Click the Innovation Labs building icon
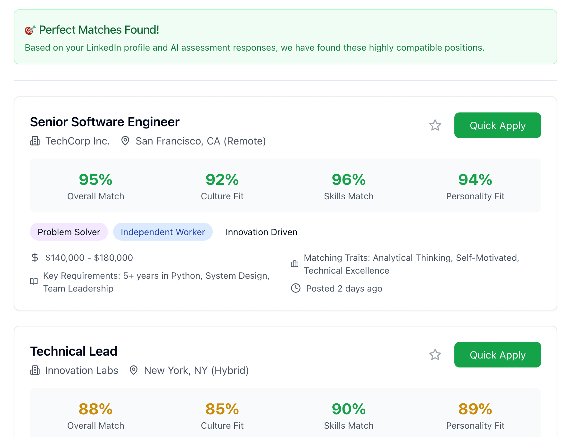 pos(35,370)
